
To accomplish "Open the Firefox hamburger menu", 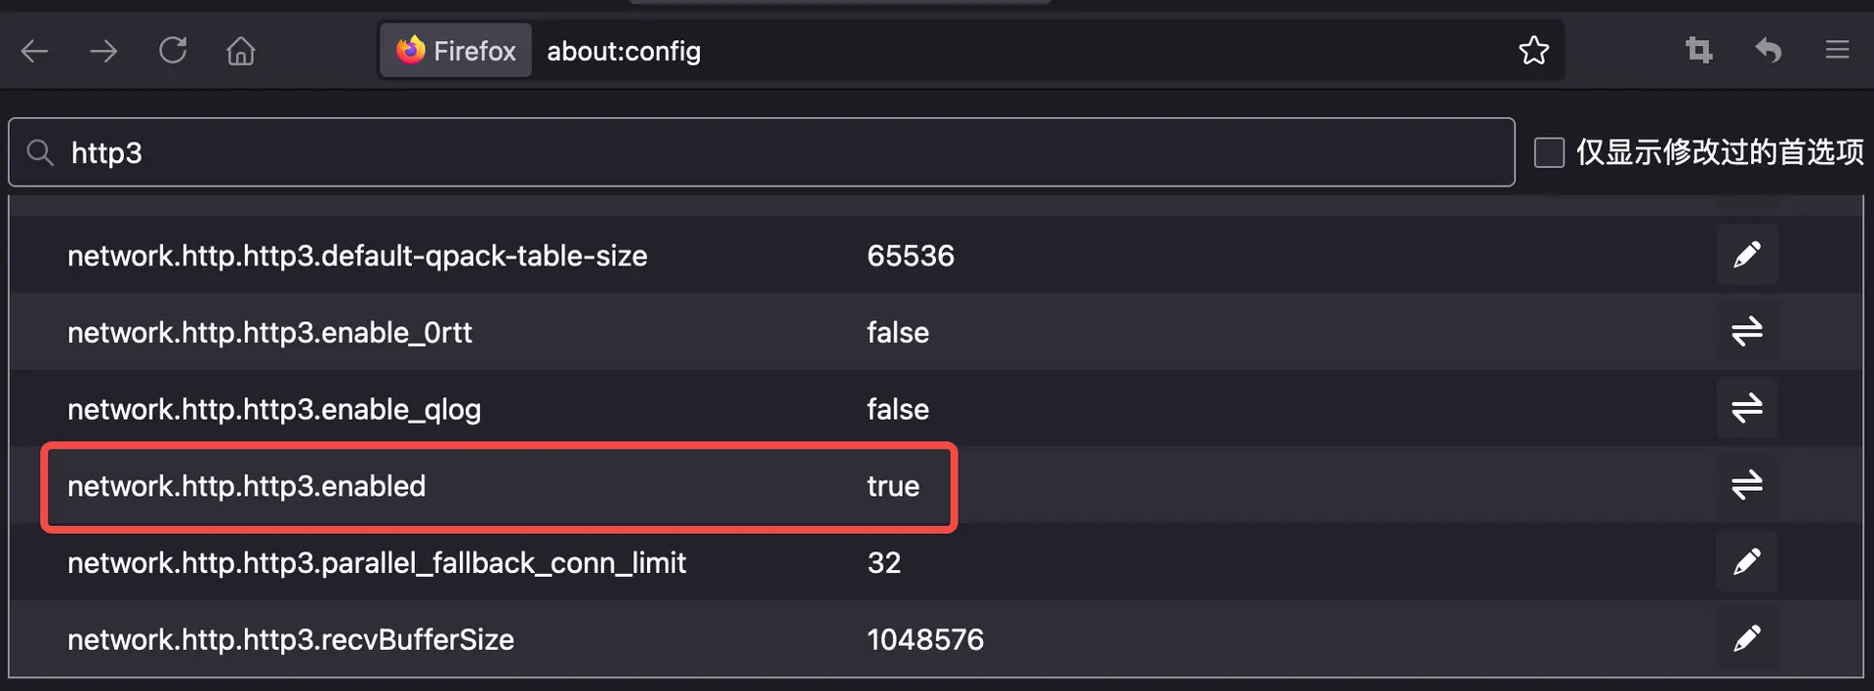I will 1837,50.
